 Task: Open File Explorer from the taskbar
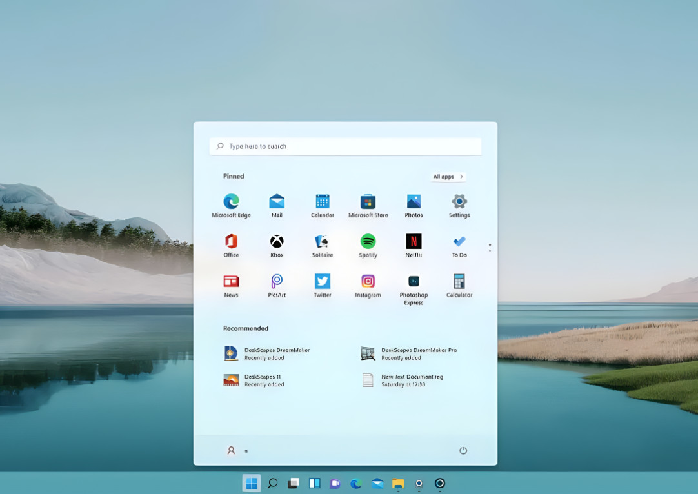coord(398,484)
